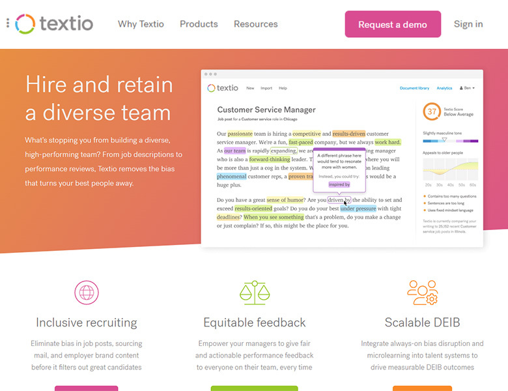This screenshot has height=391, width=508.
Task: Click the highlighted phrase 'forward-thinking'
Action: coord(270,159)
